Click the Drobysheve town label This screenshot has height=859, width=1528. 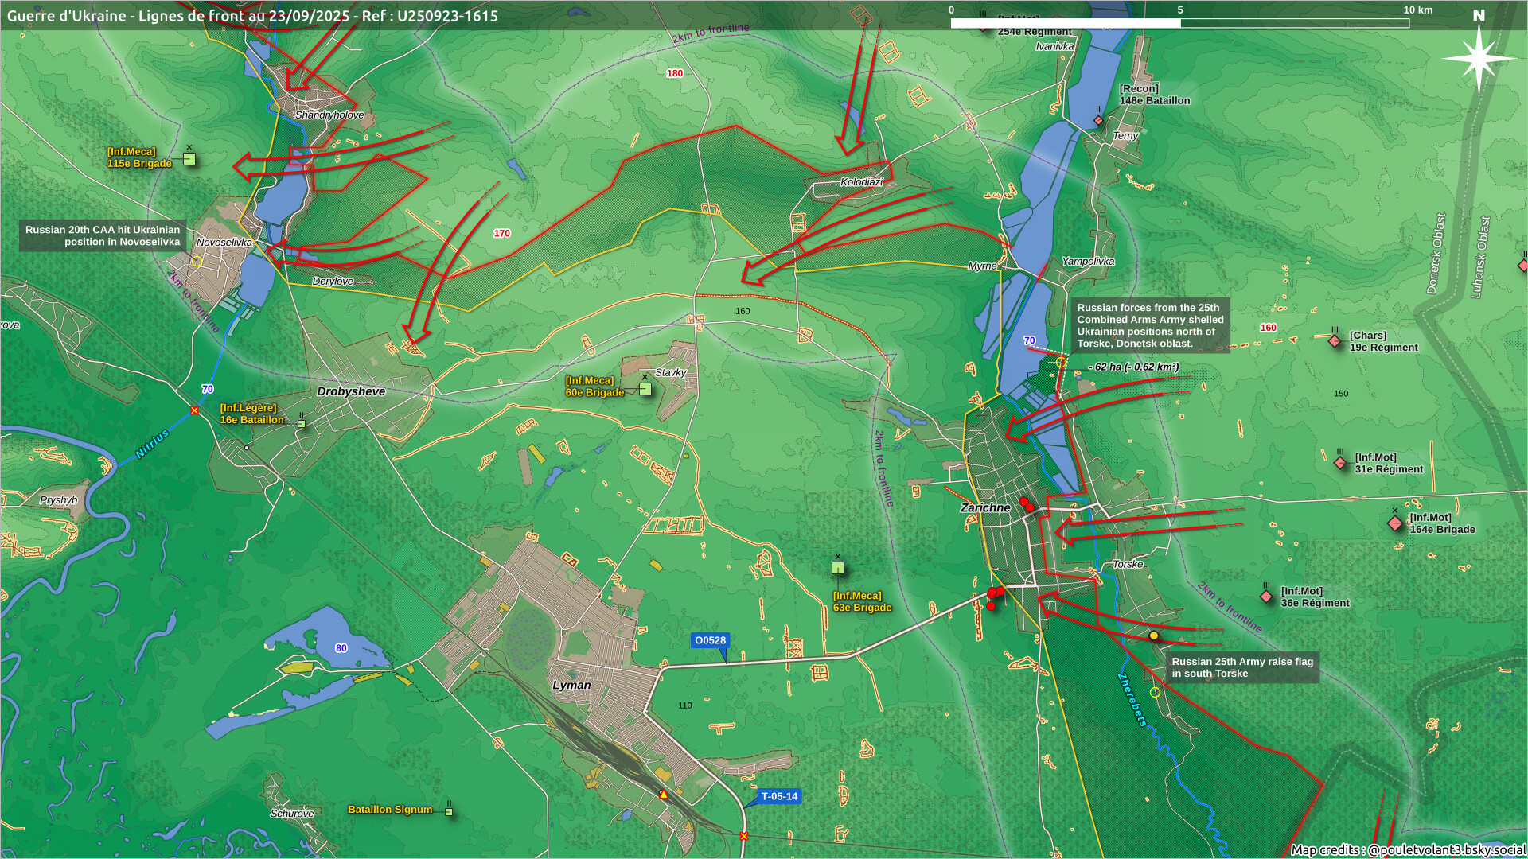pyautogui.click(x=351, y=391)
